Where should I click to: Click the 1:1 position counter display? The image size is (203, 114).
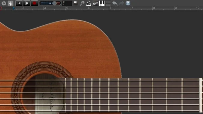[x=67, y=3]
